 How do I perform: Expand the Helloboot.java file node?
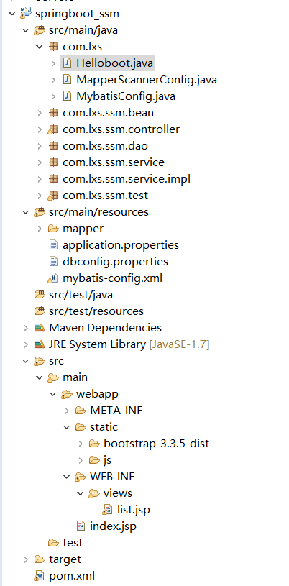(x=53, y=63)
